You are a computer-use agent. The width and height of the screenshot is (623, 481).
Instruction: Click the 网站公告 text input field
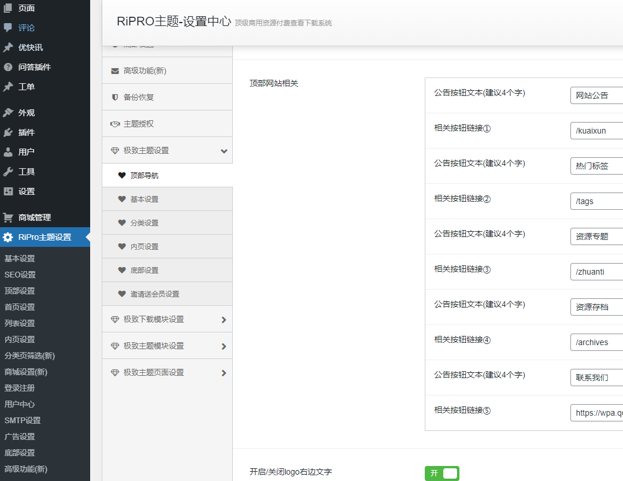click(x=596, y=95)
